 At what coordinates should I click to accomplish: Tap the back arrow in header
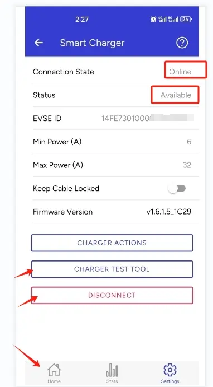[38, 43]
